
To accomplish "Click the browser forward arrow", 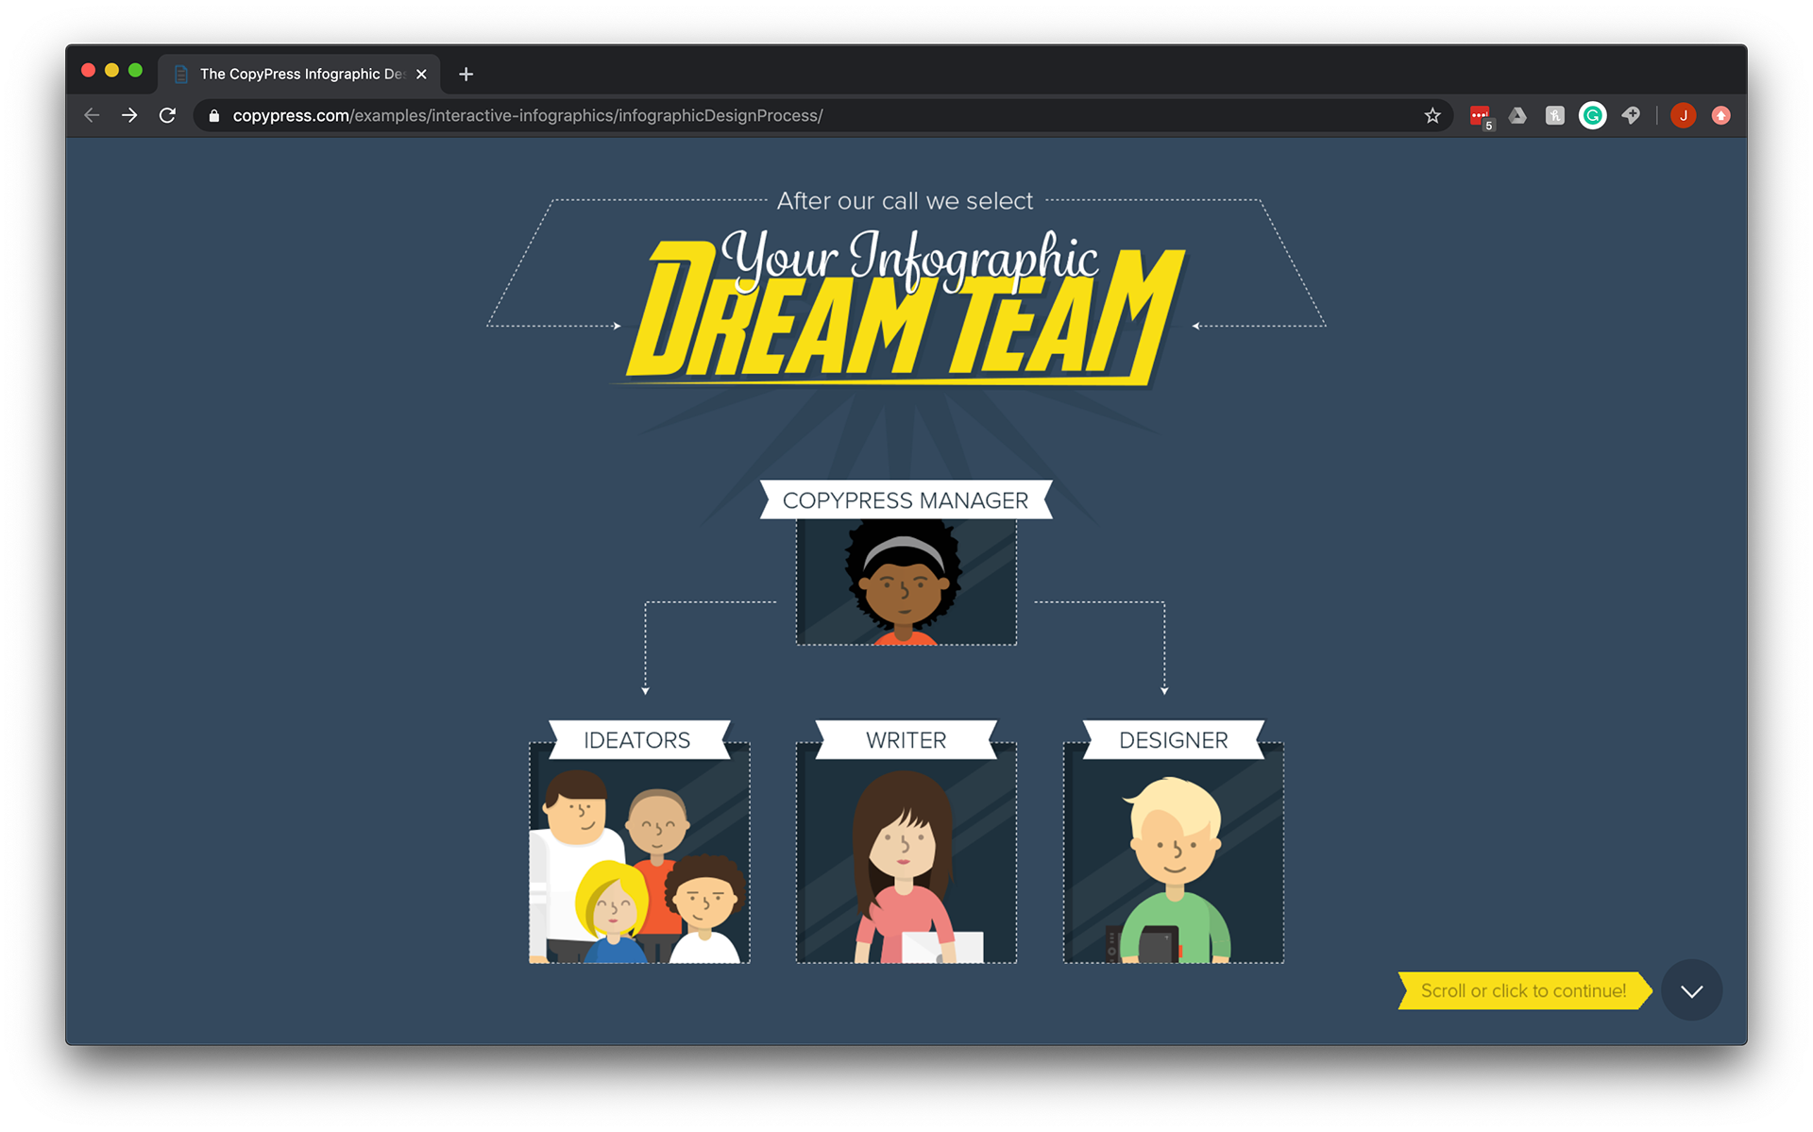I will click(x=129, y=115).
